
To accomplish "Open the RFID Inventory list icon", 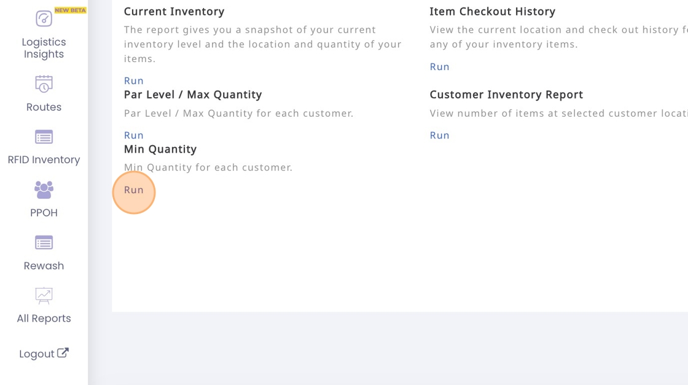I will pyautogui.click(x=44, y=137).
